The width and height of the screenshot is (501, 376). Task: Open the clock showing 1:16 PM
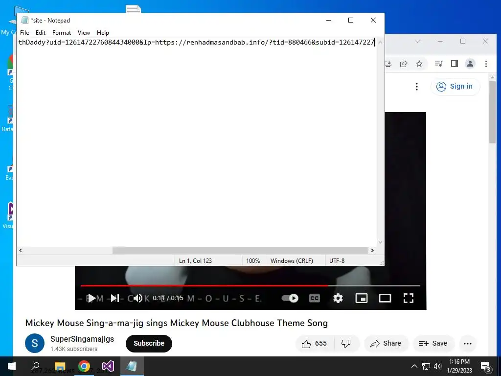click(x=459, y=366)
